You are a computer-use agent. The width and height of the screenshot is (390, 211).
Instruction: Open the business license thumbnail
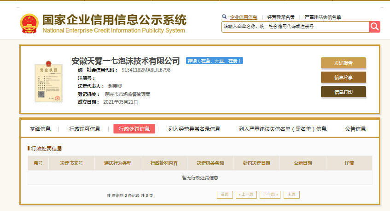click(48, 82)
